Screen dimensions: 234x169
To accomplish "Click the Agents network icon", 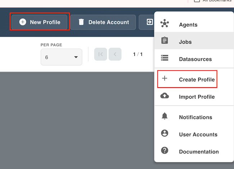I will tap(165, 23).
